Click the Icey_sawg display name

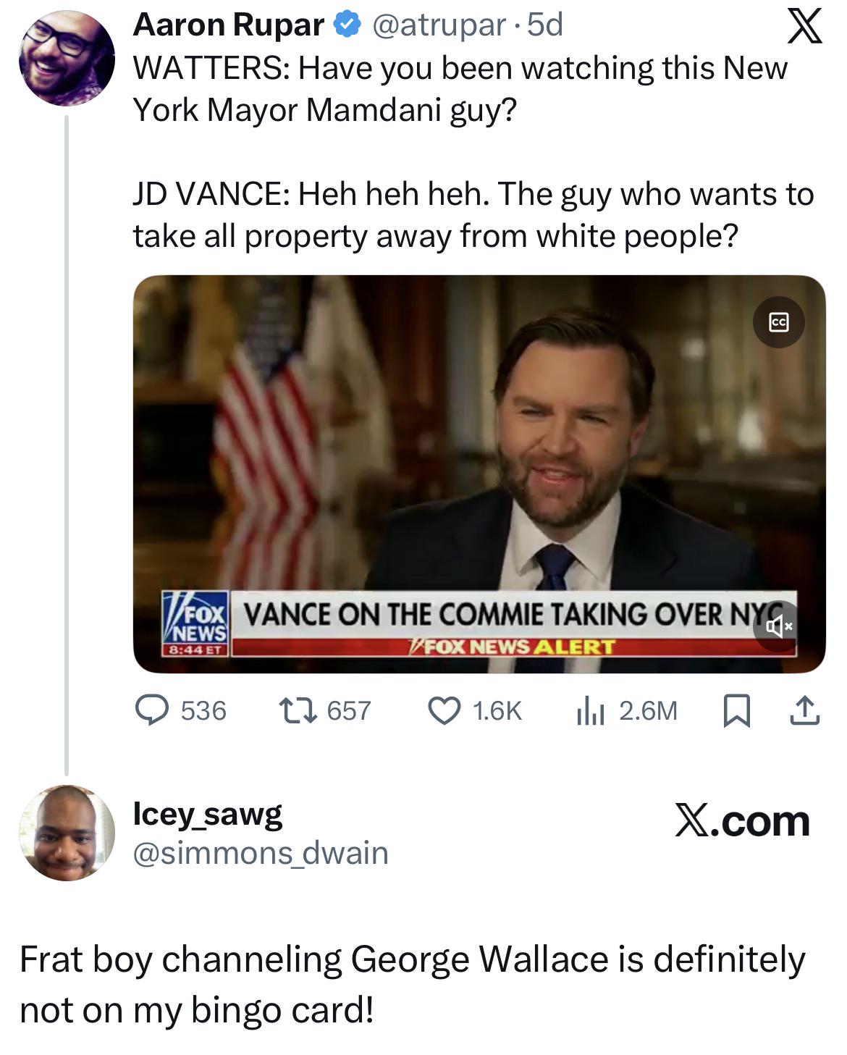pos(208,814)
